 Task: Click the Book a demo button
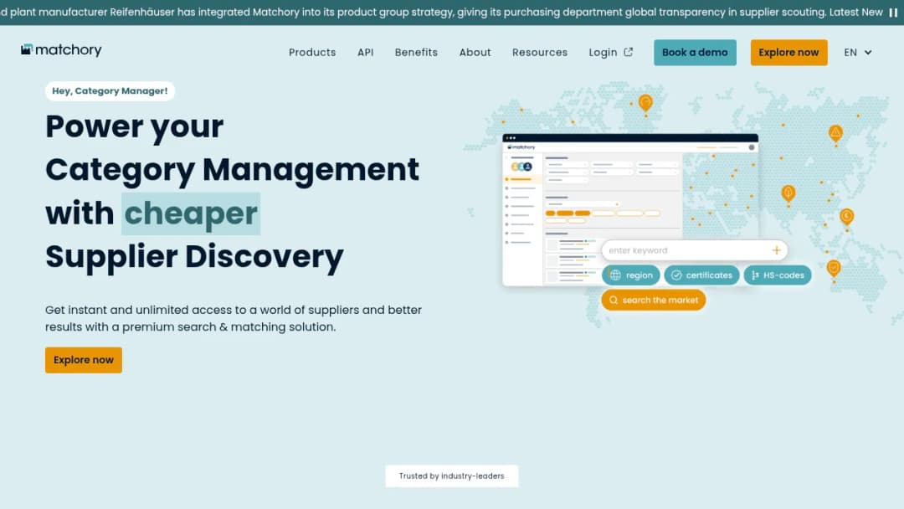(695, 53)
